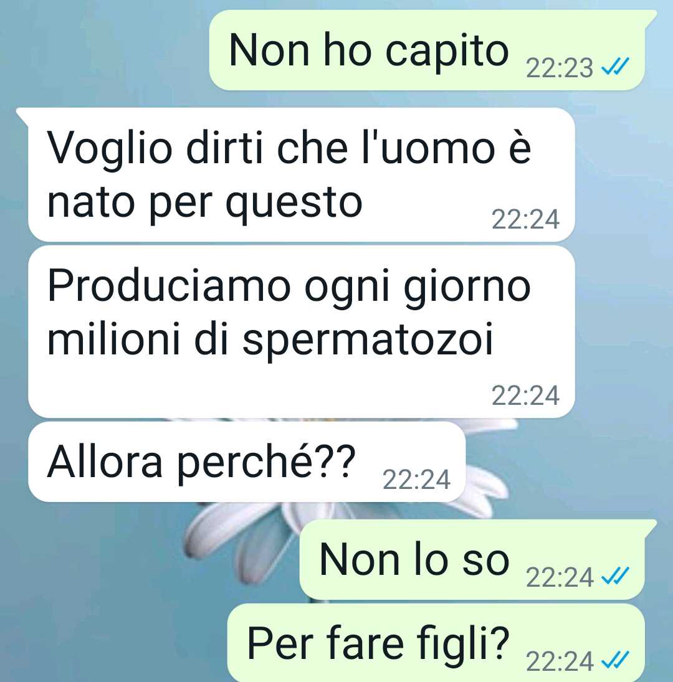Tap the 'Non ho capito' message bubble
Viewport: 673px width, 682px height.
[x=433, y=50]
